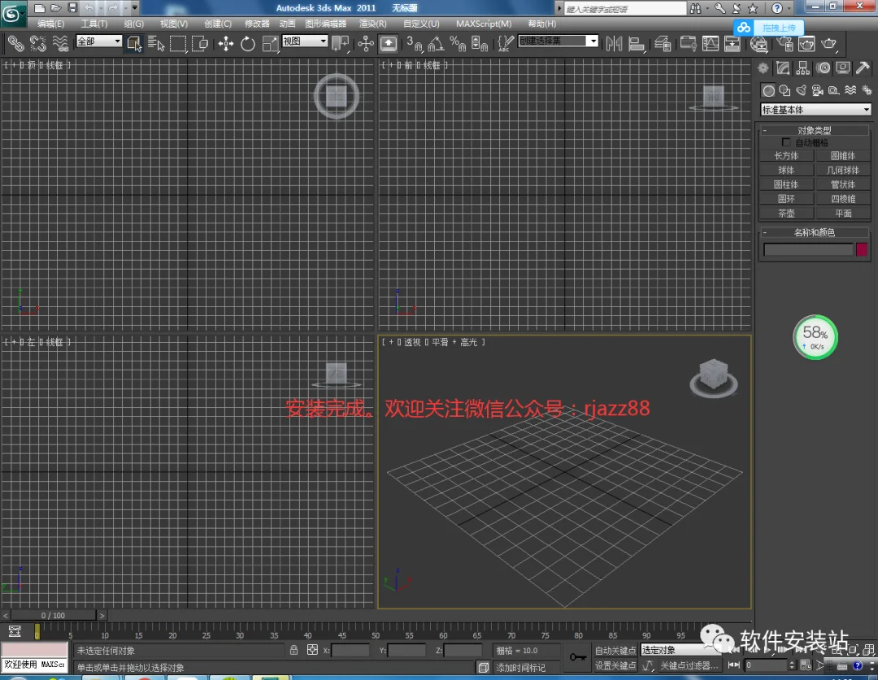Create a 茶壶 teapot primitive
Viewport: 878px width, 680px height.
786,213
